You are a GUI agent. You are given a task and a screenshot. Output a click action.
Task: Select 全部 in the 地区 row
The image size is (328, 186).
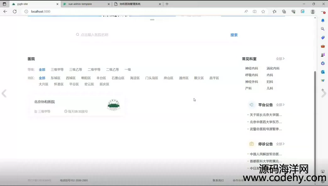coord(42,78)
